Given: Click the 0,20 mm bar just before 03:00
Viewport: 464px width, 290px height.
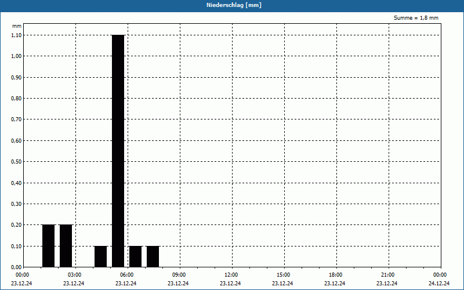Looking at the screenshot, I should 66,246.
